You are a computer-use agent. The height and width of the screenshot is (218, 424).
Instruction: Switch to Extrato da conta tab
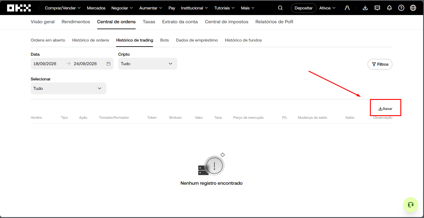tap(180, 22)
